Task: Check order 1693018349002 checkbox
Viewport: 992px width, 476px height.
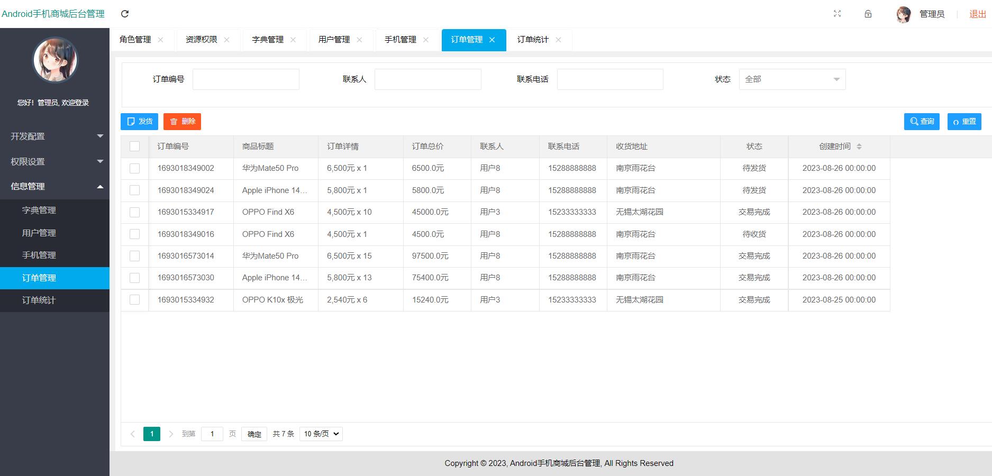Action: click(x=135, y=168)
